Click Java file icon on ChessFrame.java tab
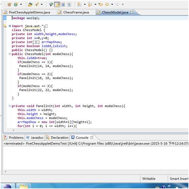Screen dimensions: 189x189 (x=60, y=12)
